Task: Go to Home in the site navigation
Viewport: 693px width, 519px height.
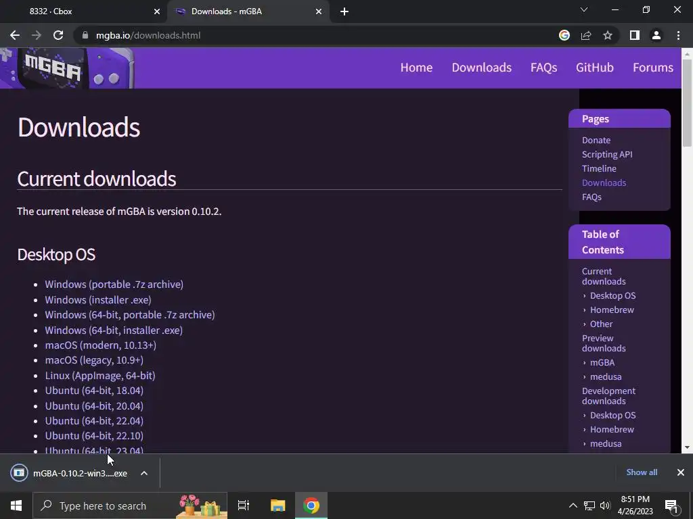Action: pyautogui.click(x=416, y=68)
